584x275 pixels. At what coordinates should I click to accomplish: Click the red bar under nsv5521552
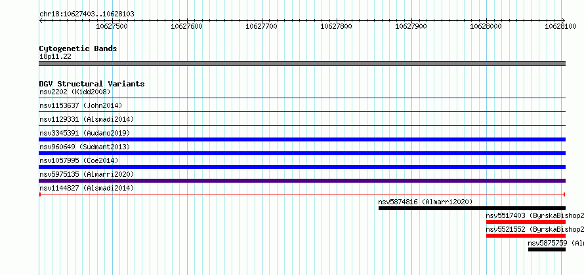click(x=526, y=236)
